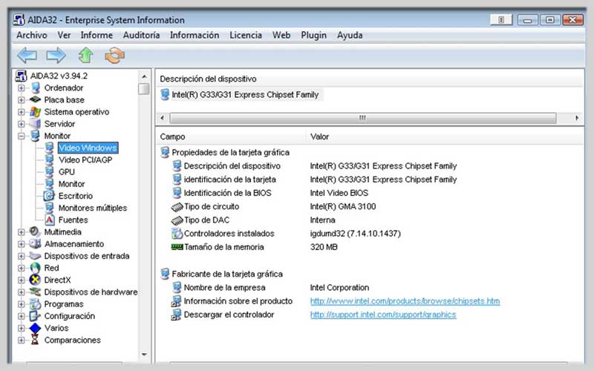Click the Controladores instalados icon
Viewport: 594px width, 371px height.
click(177, 233)
